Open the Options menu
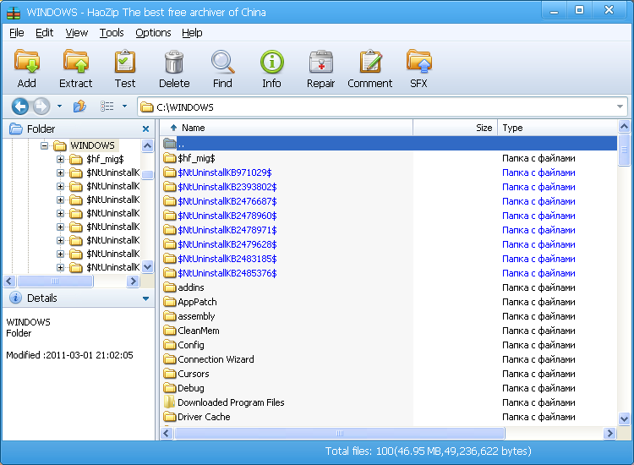The width and height of the screenshot is (634, 465). [x=153, y=33]
